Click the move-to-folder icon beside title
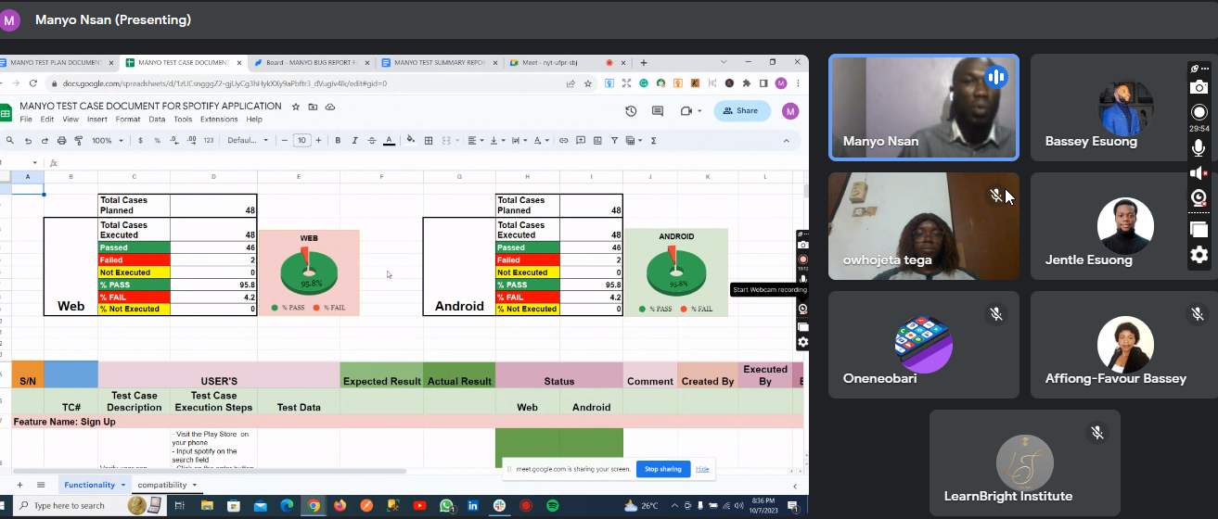Image resolution: width=1218 pixels, height=519 pixels. 313,107
